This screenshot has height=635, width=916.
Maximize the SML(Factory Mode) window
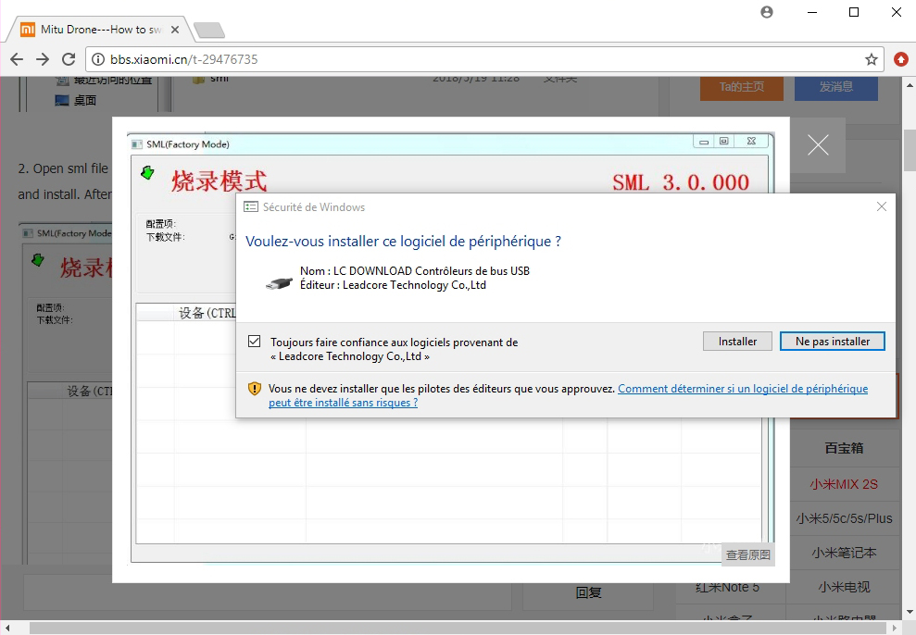pyautogui.click(x=723, y=142)
